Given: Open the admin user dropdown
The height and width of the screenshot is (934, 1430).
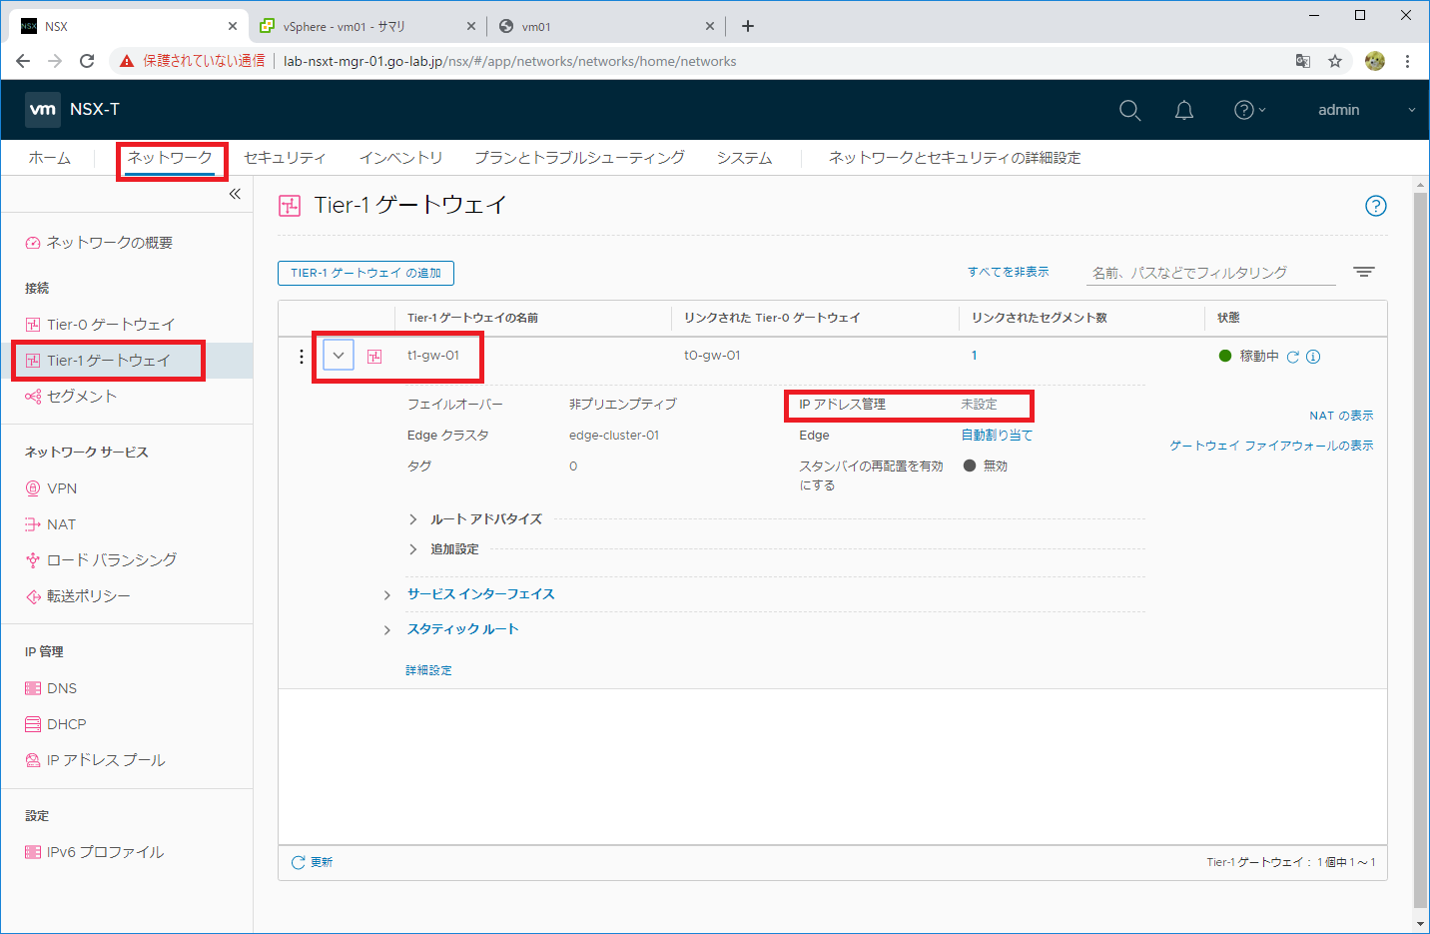Looking at the screenshot, I should click(1366, 110).
